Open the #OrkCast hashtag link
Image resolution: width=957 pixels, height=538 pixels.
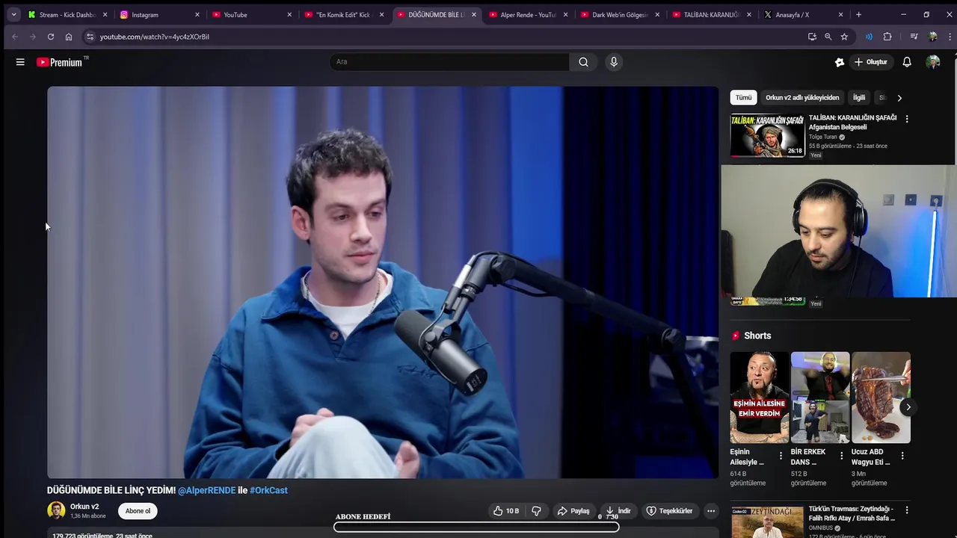(268, 490)
